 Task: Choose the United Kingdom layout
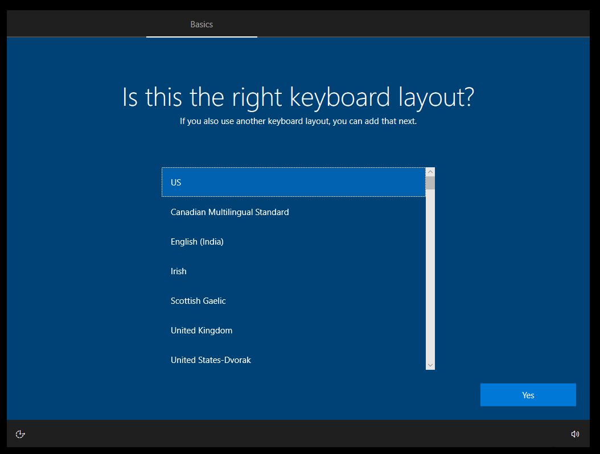(x=293, y=331)
